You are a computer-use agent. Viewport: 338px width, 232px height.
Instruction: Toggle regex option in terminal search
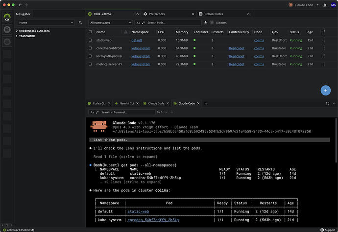(97, 112)
